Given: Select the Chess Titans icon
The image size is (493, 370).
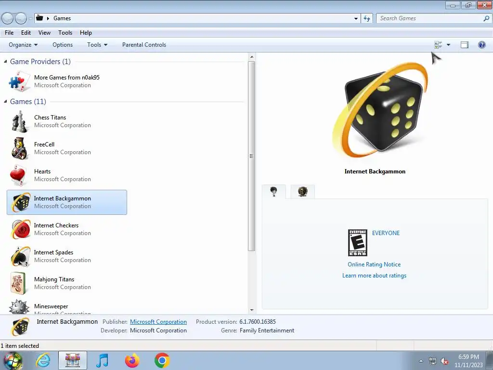Looking at the screenshot, I should coord(19,121).
